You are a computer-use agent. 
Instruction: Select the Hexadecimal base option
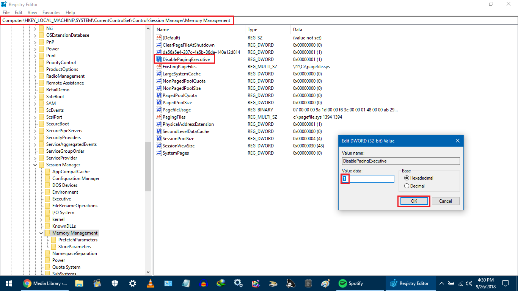407,178
